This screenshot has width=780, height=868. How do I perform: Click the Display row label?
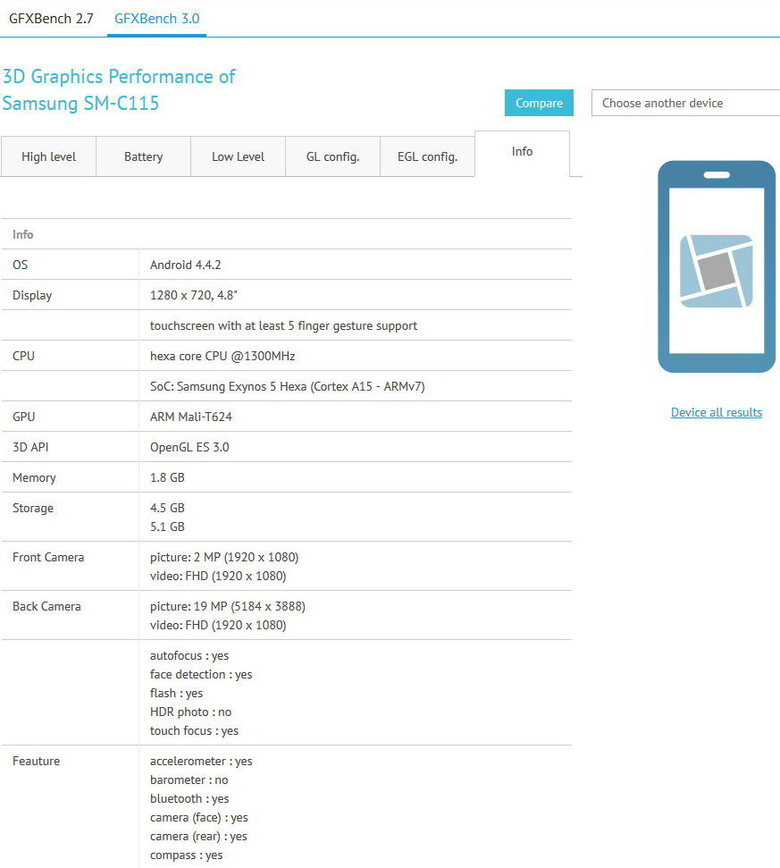tap(32, 296)
